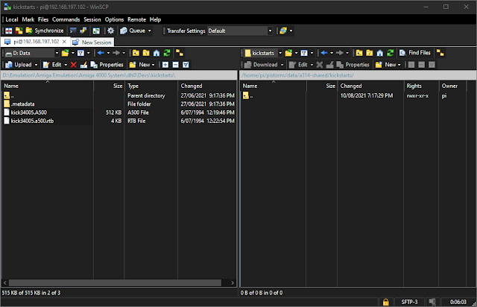Select the kick34005.A500 file

pos(29,113)
